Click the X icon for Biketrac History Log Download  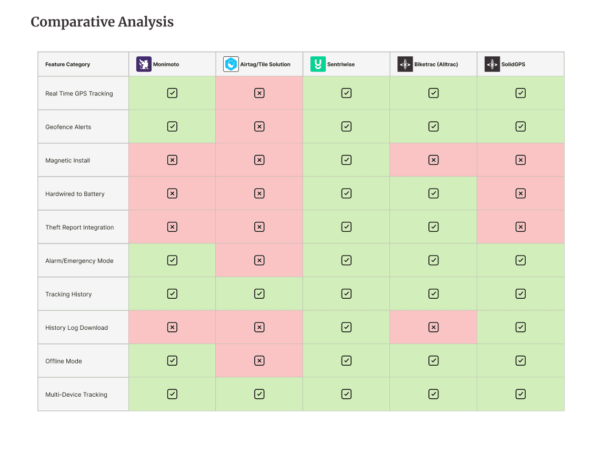pyautogui.click(x=434, y=327)
